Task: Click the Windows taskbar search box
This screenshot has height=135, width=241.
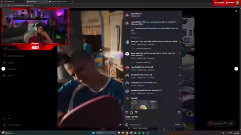Action: [x=106, y=133]
